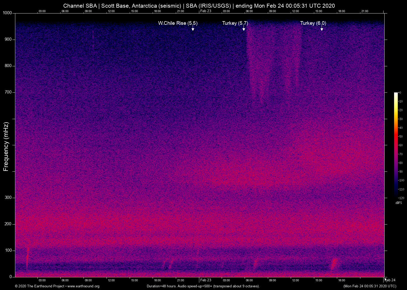Click the W.Chile Rise (5.5) event label
This screenshot has width=407, height=290.
click(x=178, y=23)
